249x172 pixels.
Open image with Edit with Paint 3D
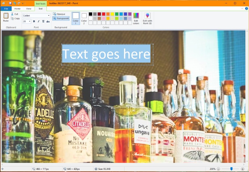[x=147, y=18]
